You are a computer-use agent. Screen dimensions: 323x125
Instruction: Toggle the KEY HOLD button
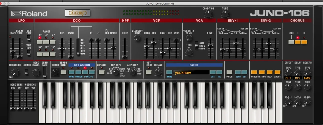tap(149, 72)
